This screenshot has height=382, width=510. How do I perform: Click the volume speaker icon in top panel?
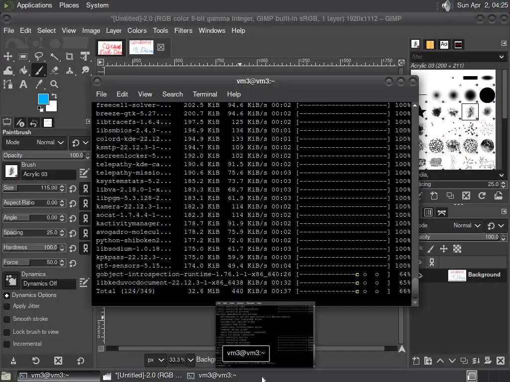pyautogui.click(x=447, y=5)
